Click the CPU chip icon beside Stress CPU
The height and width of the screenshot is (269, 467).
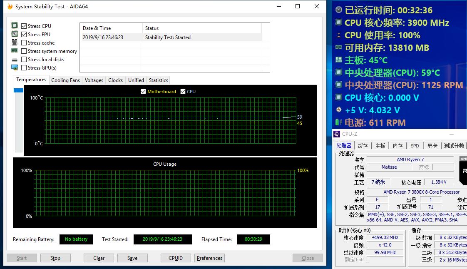click(x=15, y=26)
